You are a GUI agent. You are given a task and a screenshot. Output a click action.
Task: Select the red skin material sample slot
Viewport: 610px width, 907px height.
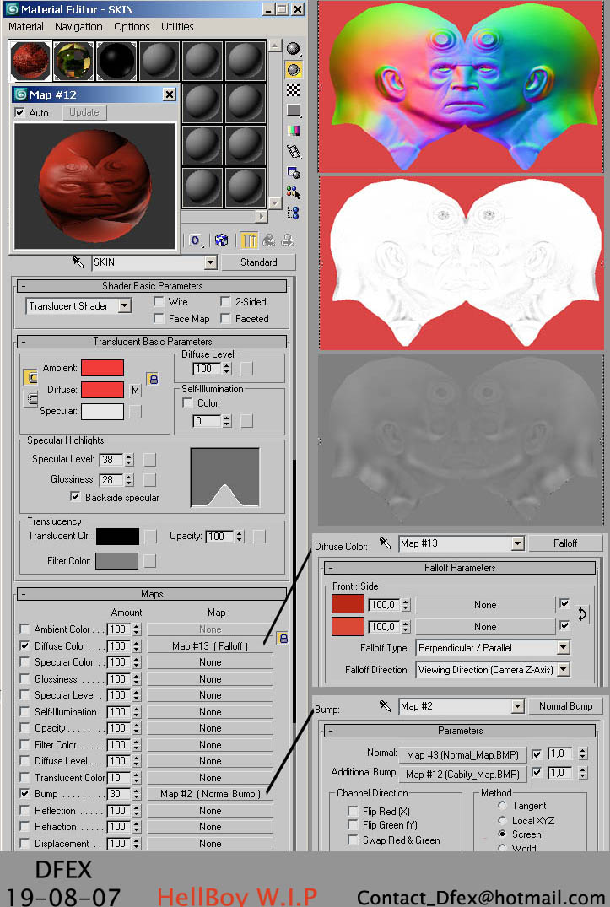(30, 61)
